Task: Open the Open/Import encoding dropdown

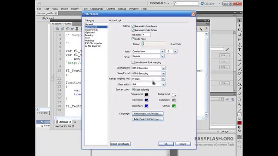Action: pos(149,68)
